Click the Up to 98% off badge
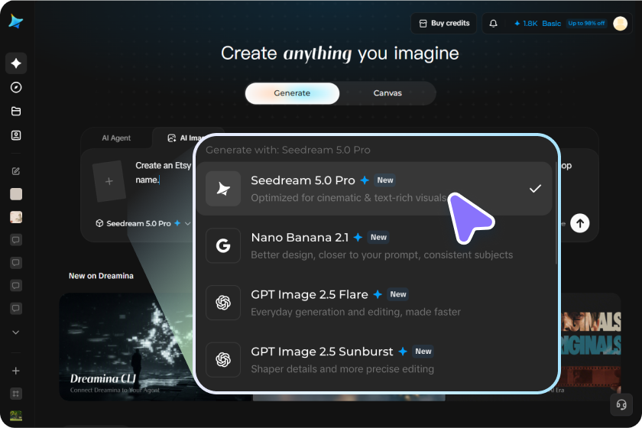The width and height of the screenshot is (642, 428). pos(586,24)
